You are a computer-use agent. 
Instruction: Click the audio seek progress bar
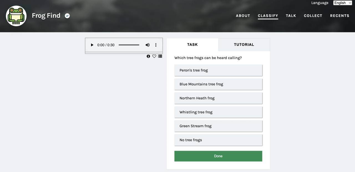(129, 45)
